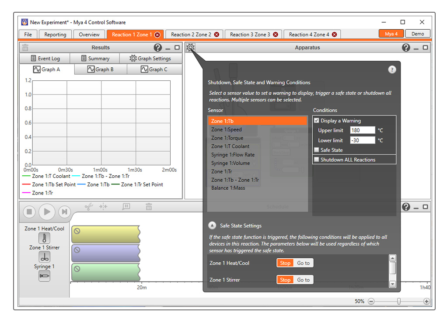447x323 pixels.
Task: Close the Reaction 4 Zone 4 tab
Action: pos(335,35)
